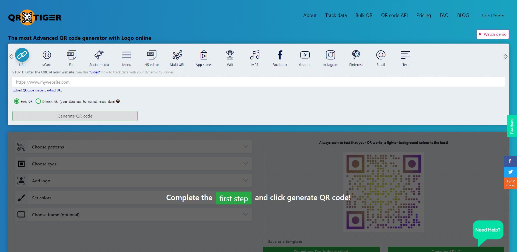
Task: Click the dynamic QR help question mark
Action: point(118,101)
